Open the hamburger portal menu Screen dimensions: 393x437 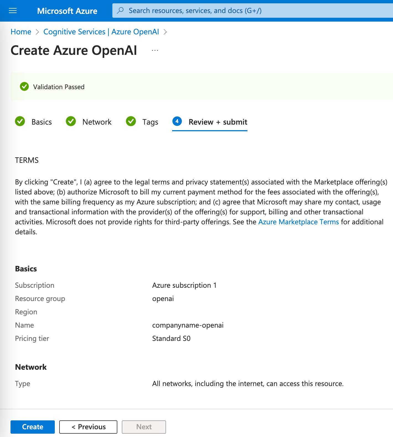[13, 11]
